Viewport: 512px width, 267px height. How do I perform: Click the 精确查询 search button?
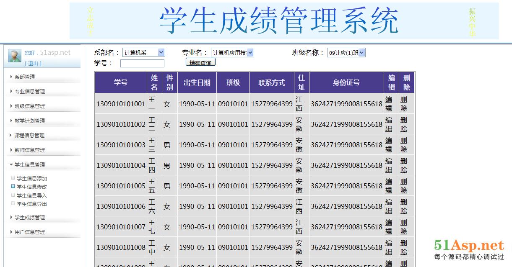point(200,63)
